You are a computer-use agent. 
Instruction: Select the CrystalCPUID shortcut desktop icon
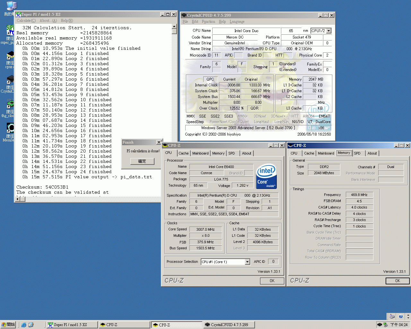point(10,80)
